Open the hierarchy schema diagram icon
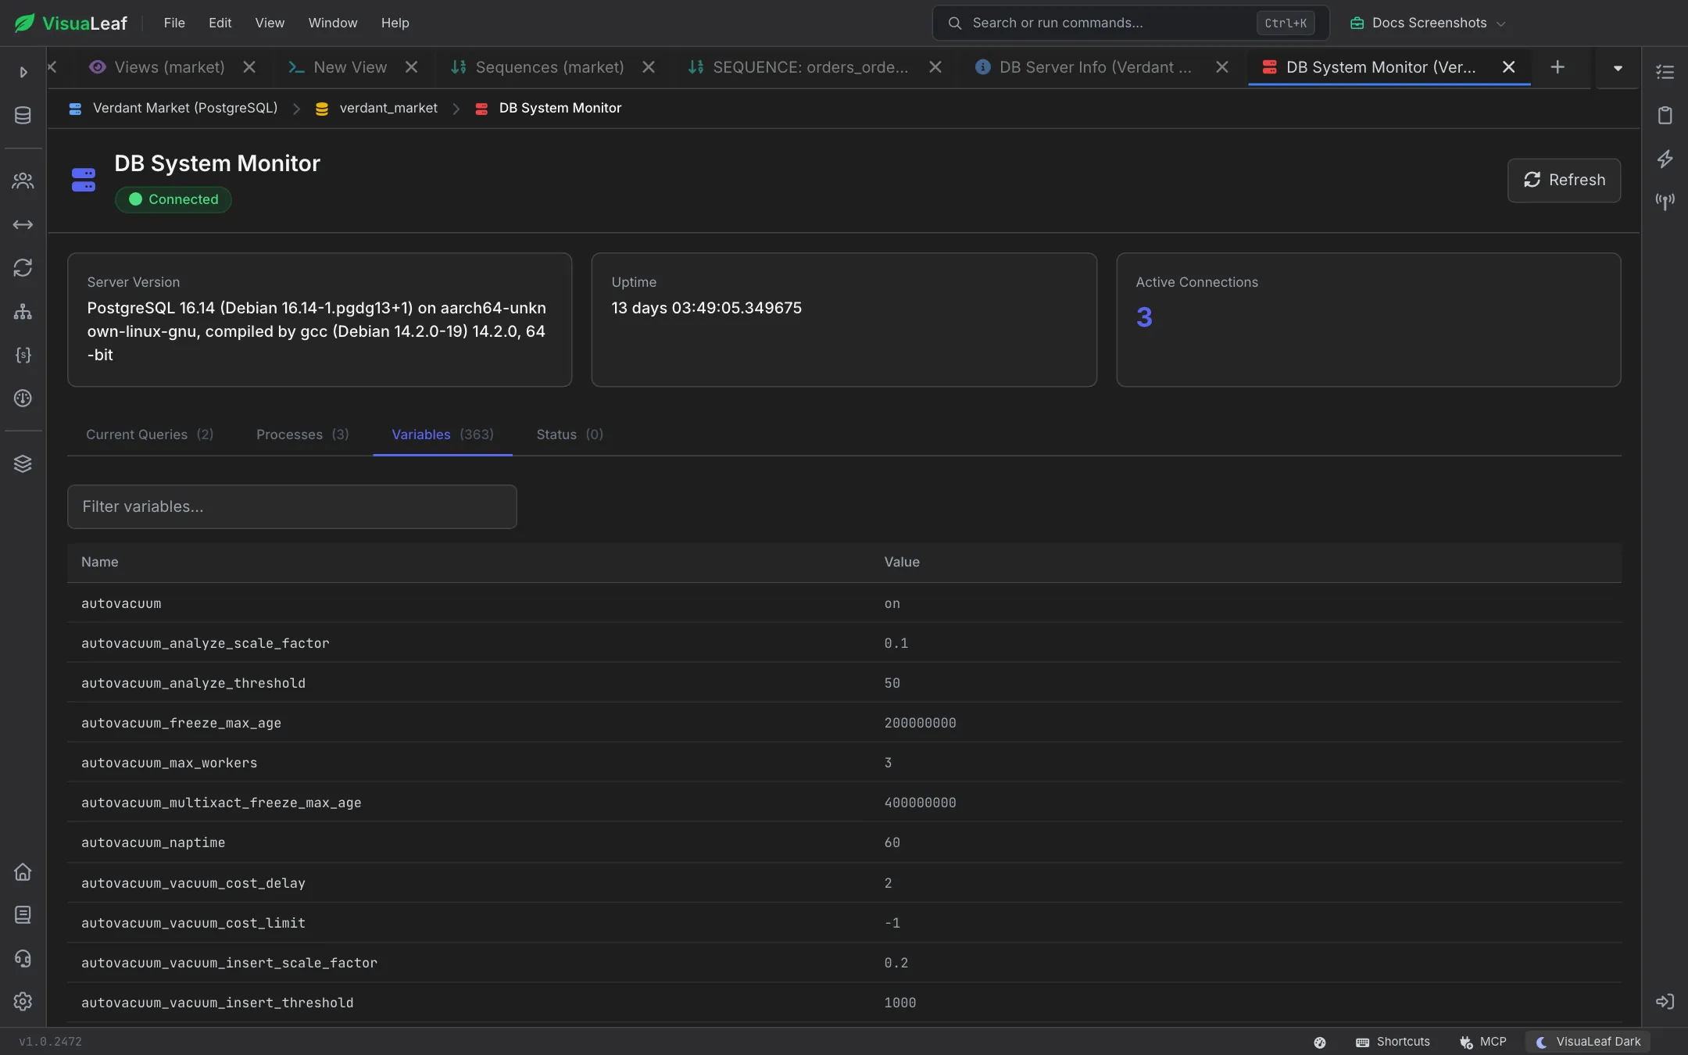This screenshot has height=1055, width=1688. [23, 311]
